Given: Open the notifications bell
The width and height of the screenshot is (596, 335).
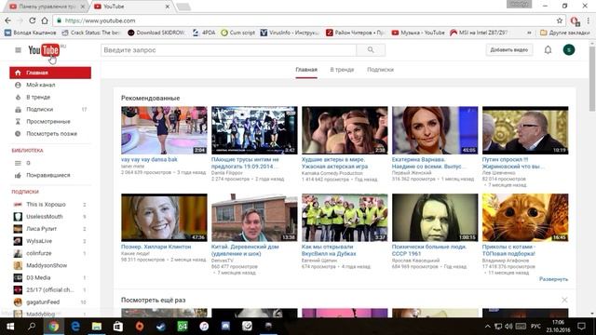Looking at the screenshot, I should tap(548, 49).
